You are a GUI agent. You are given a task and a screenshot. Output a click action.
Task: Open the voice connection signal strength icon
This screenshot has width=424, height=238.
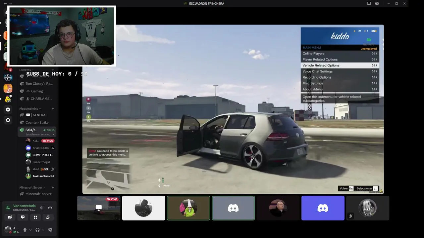click(8, 208)
